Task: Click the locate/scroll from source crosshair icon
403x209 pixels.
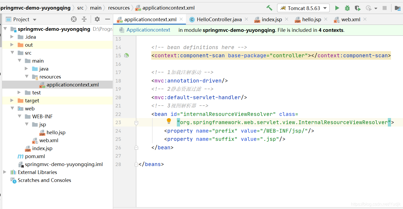Action: pos(74,19)
